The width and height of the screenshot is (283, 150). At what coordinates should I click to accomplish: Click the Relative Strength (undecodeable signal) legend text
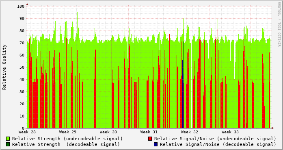pos(67,139)
